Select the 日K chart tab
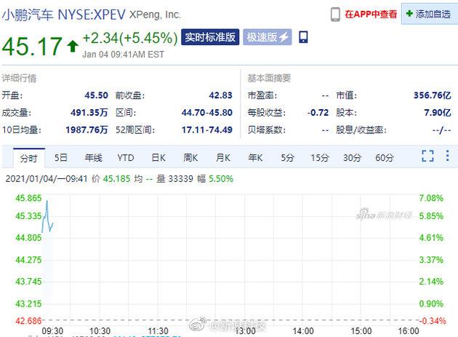This screenshot has width=458, height=337. point(158,158)
